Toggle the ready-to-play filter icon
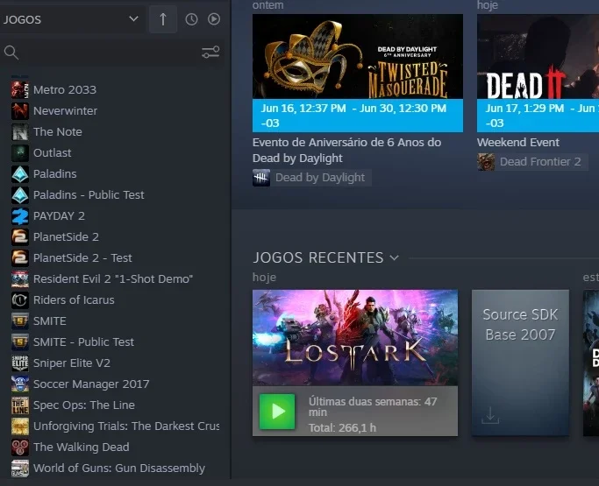Screen dimensions: 599x486 [214, 19]
